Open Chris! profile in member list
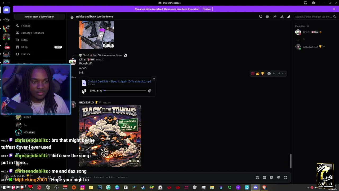This screenshot has height=191, width=339. pyautogui.click(x=315, y=32)
